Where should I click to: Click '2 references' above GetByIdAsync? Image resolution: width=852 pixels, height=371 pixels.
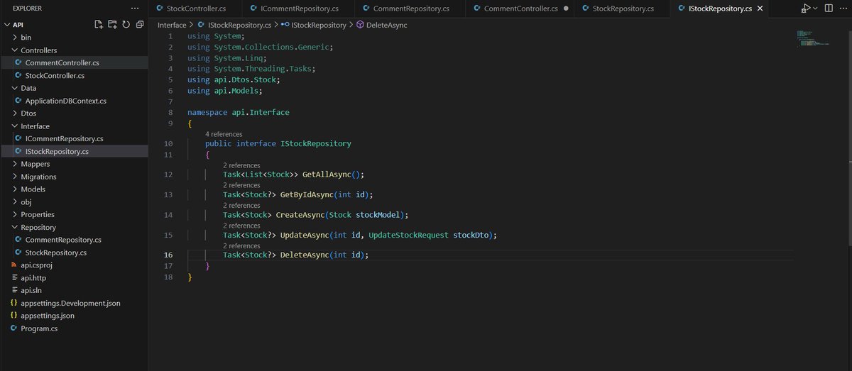click(x=241, y=185)
